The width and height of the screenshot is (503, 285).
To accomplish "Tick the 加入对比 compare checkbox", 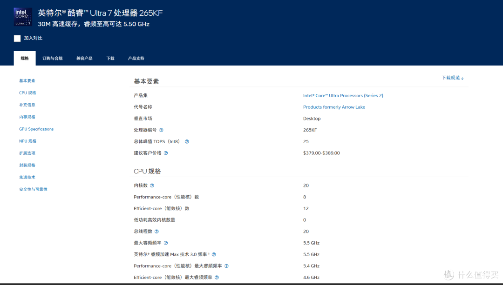I will point(17,39).
